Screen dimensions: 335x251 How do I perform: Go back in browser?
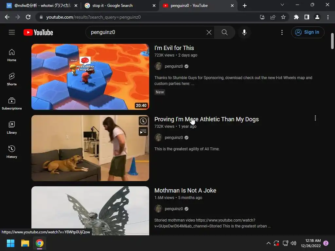pos(7,17)
